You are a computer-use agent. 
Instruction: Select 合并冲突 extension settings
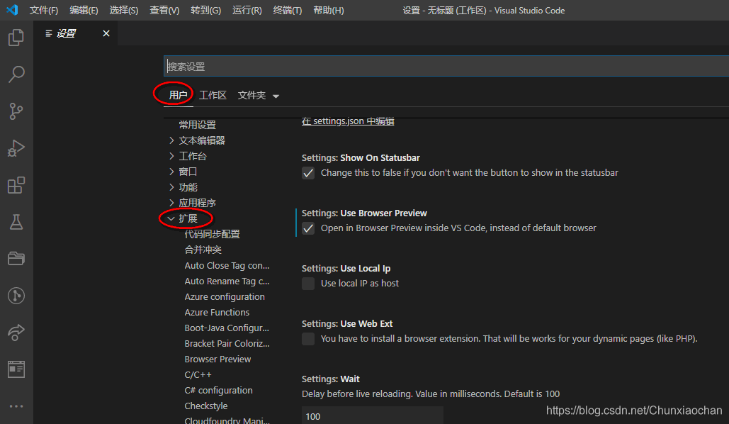(203, 250)
